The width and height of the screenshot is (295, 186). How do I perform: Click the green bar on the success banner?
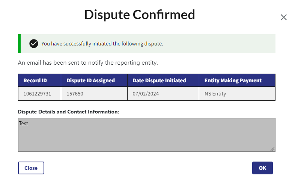click(19, 44)
